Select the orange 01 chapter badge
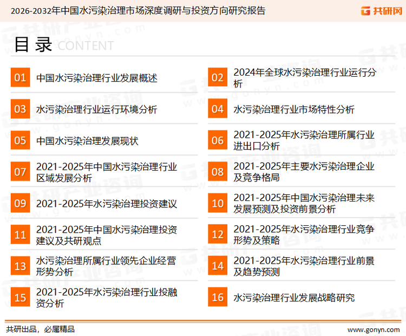This screenshot has height=336, width=406. (x=20, y=77)
